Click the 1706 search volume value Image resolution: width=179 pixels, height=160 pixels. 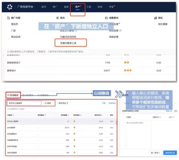[x=108, y=63]
